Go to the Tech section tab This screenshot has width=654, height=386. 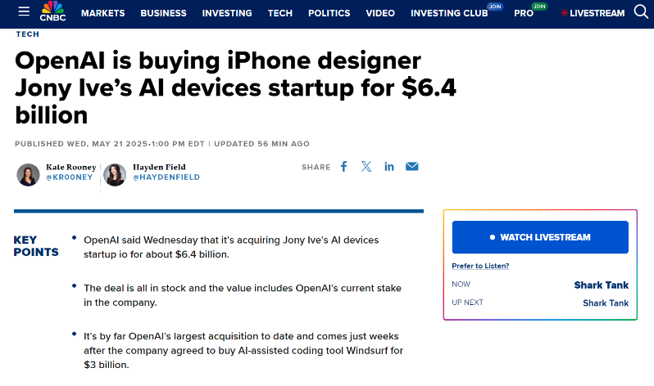click(279, 14)
